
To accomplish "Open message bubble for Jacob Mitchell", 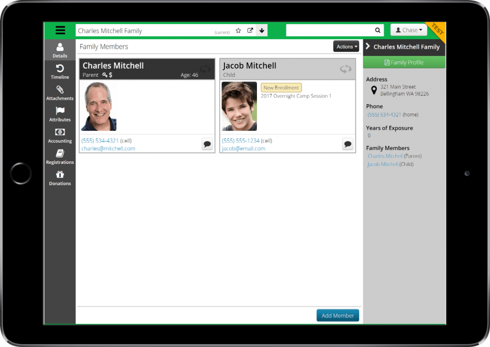I will point(348,144).
